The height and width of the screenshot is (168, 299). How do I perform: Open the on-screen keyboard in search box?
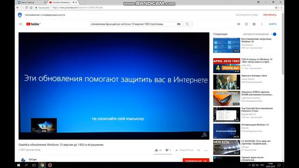[178, 24]
